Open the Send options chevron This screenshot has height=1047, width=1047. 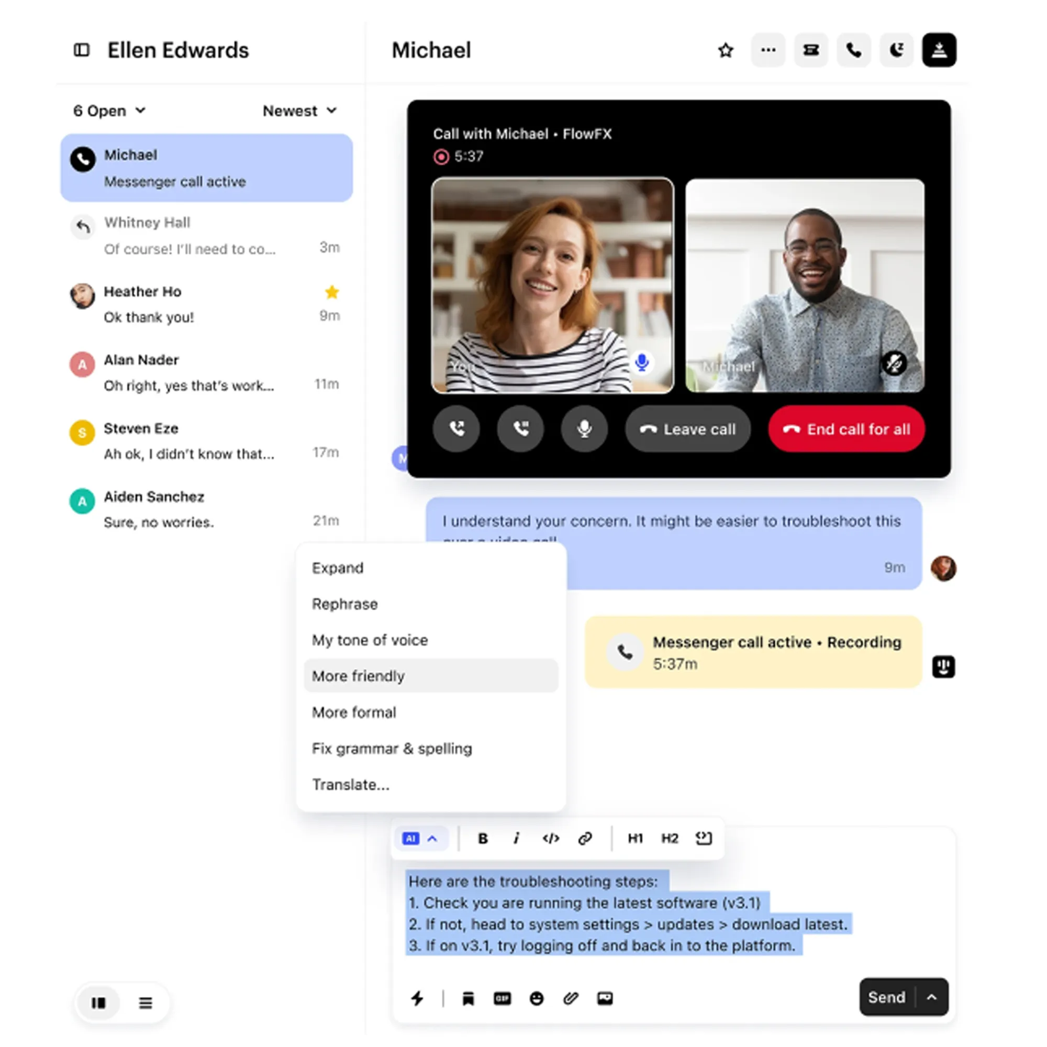(932, 997)
